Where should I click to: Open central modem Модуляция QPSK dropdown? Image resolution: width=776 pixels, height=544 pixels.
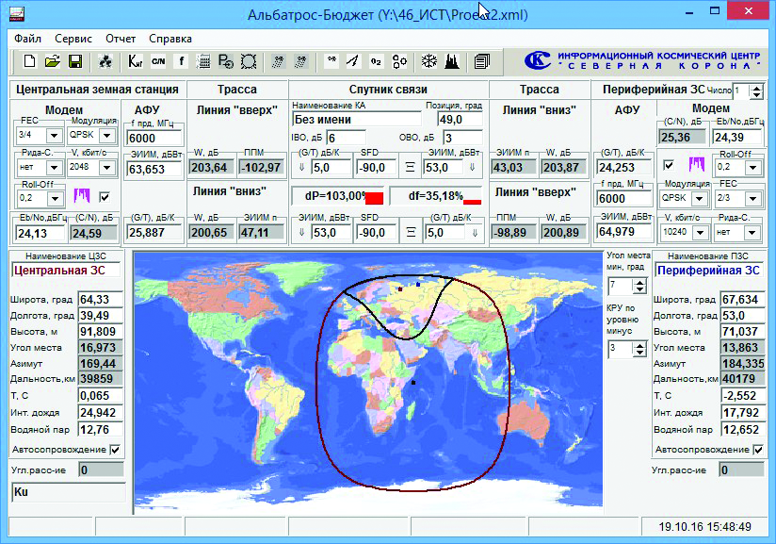point(107,135)
